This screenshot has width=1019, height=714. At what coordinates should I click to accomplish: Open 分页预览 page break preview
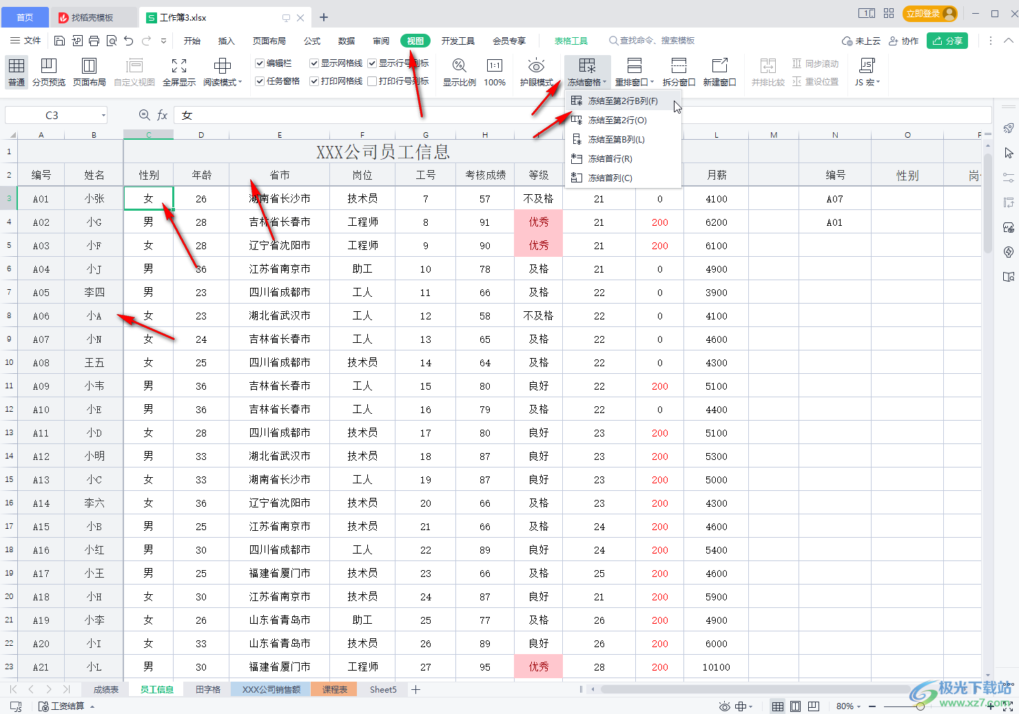(49, 72)
